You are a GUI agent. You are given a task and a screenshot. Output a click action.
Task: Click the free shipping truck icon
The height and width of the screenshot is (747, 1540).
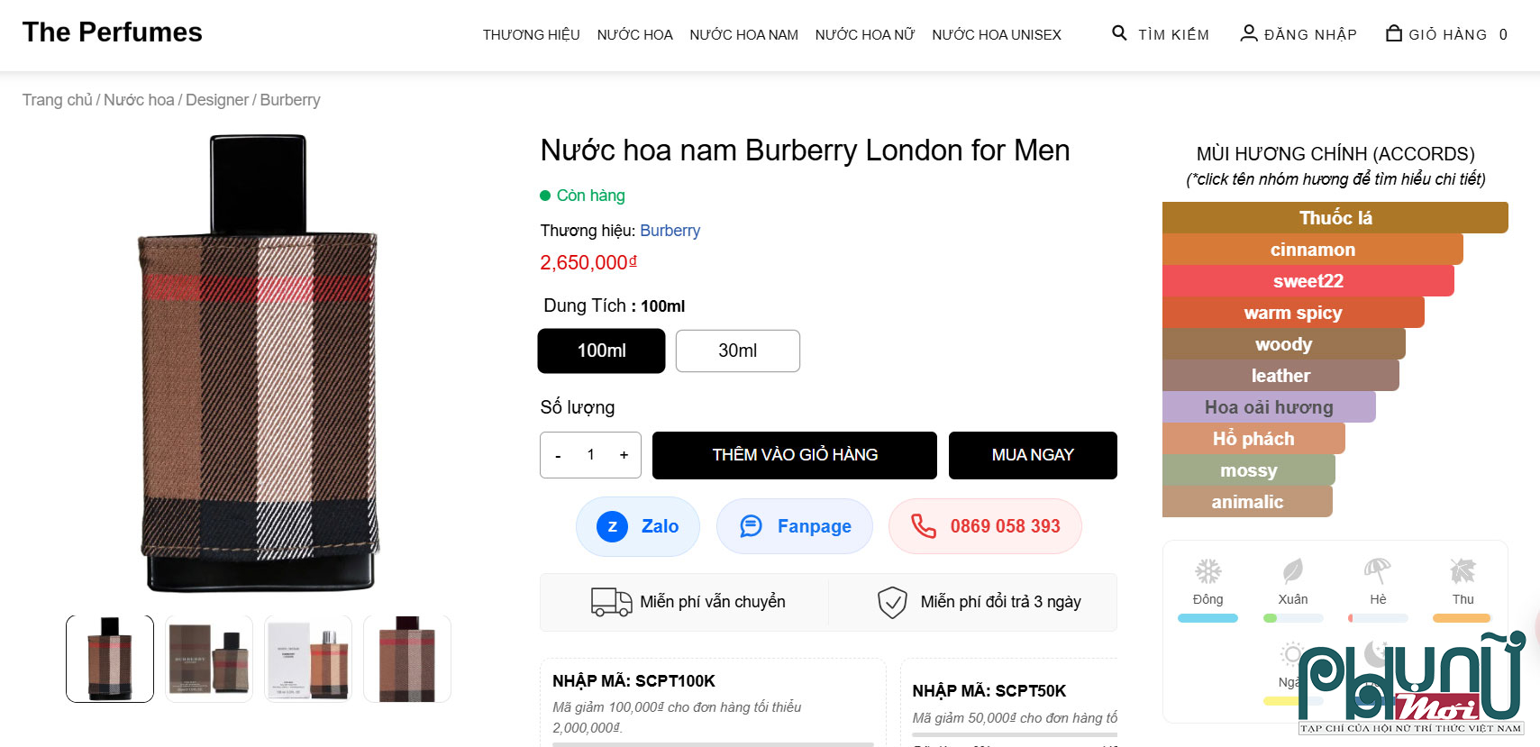[x=612, y=601]
